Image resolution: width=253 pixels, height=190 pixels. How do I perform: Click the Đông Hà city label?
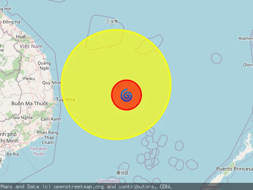11,22
